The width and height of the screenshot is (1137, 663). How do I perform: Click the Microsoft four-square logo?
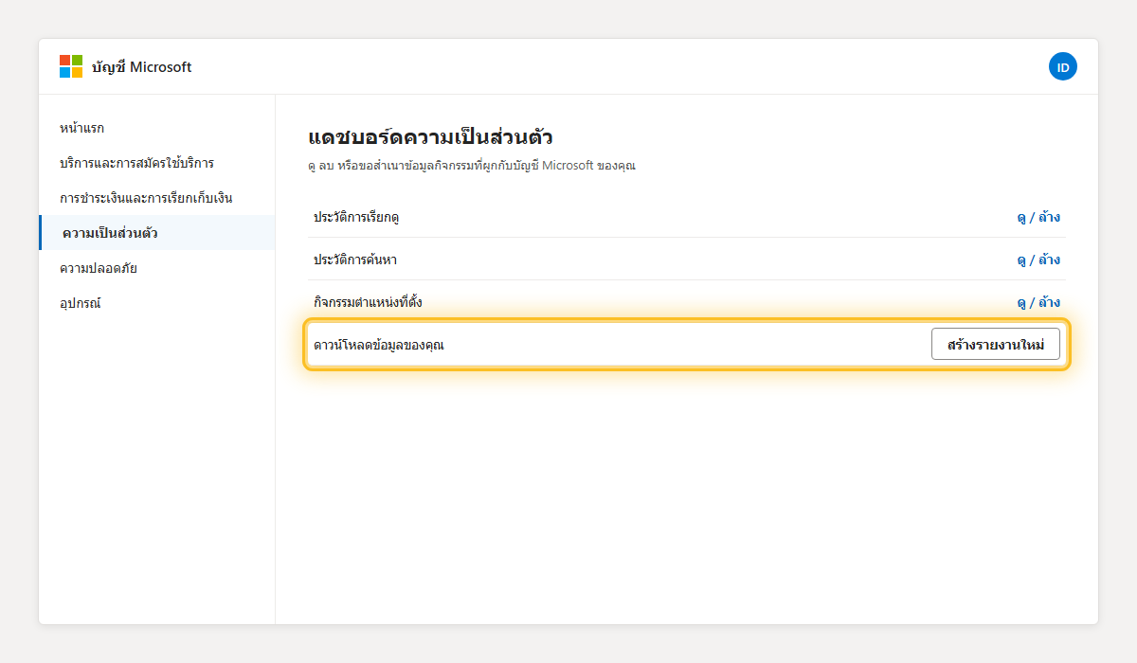tap(71, 66)
